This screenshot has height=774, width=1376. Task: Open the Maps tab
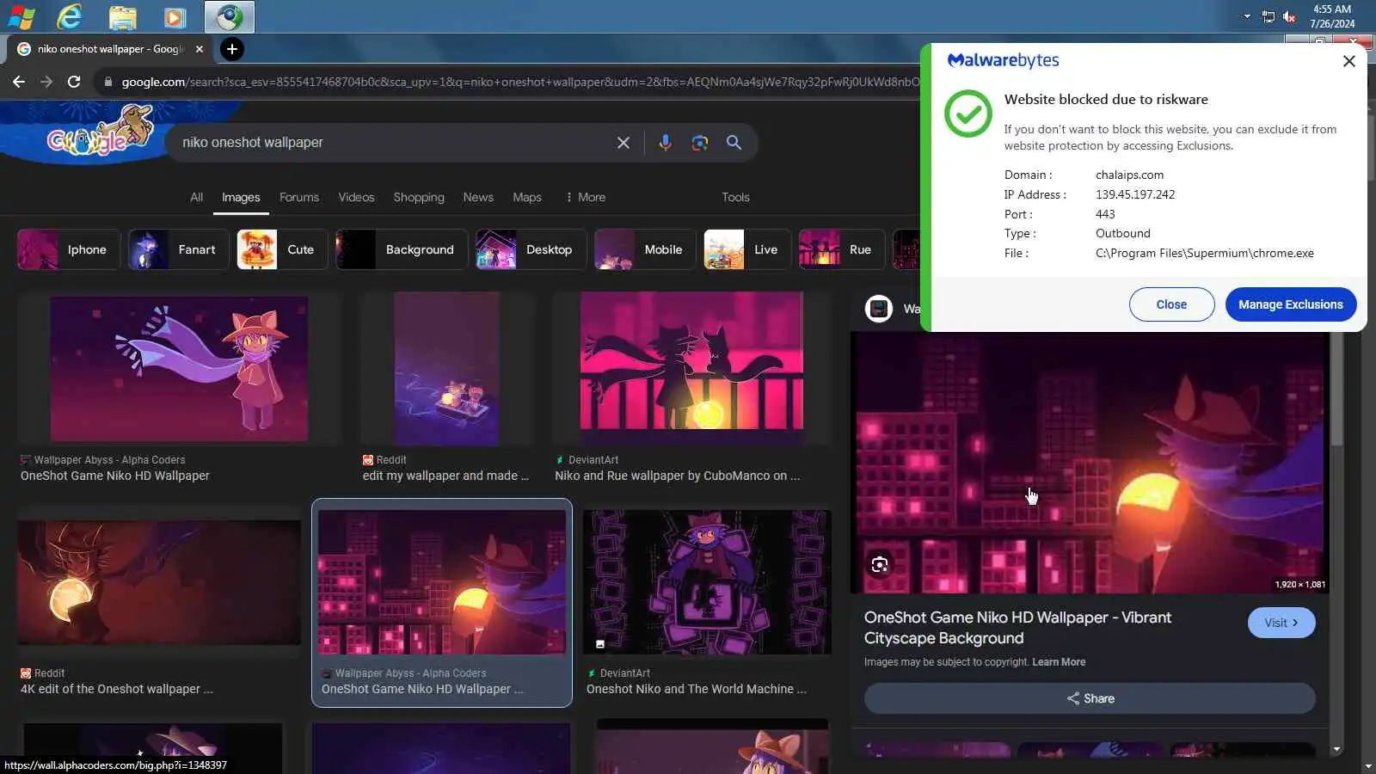(527, 197)
